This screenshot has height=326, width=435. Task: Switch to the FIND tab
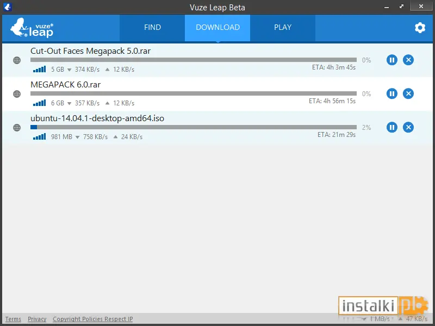click(152, 28)
